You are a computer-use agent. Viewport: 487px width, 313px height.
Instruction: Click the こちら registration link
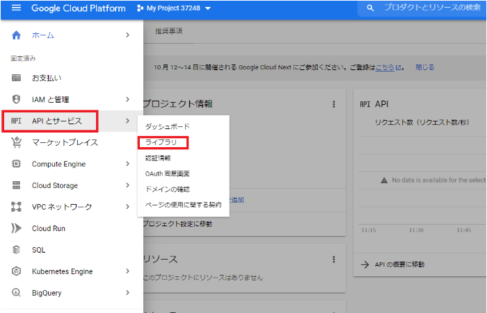click(x=385, y=67)
